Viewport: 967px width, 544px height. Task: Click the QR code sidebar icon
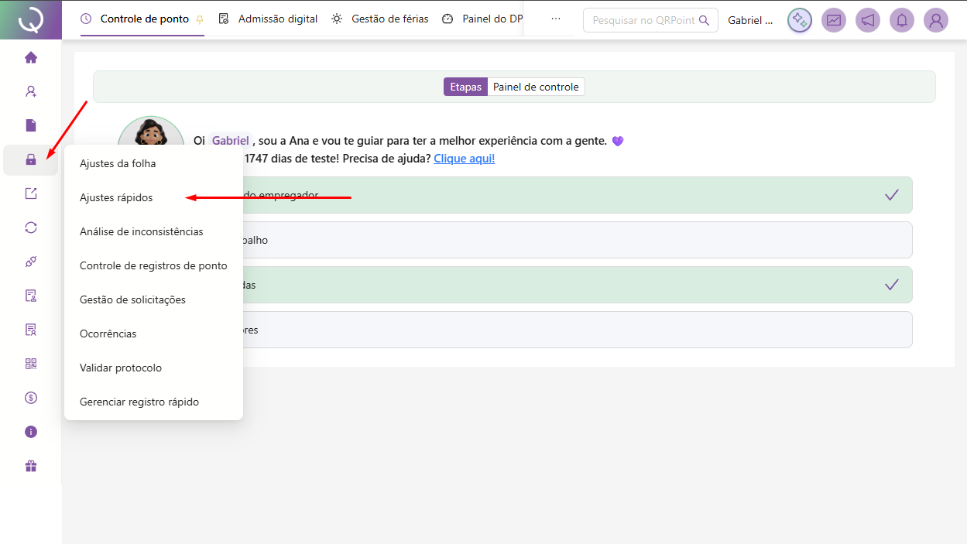pyautogui.click(x=31, y=364)
